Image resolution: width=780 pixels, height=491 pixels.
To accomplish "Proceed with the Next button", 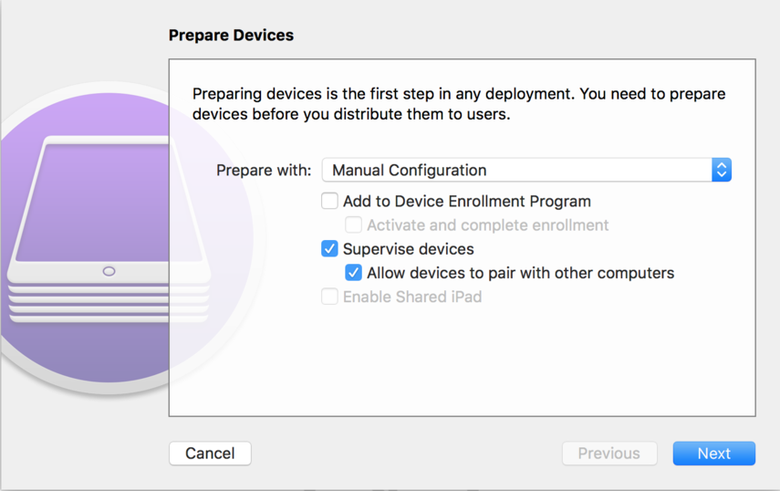I will pos(713,454).
